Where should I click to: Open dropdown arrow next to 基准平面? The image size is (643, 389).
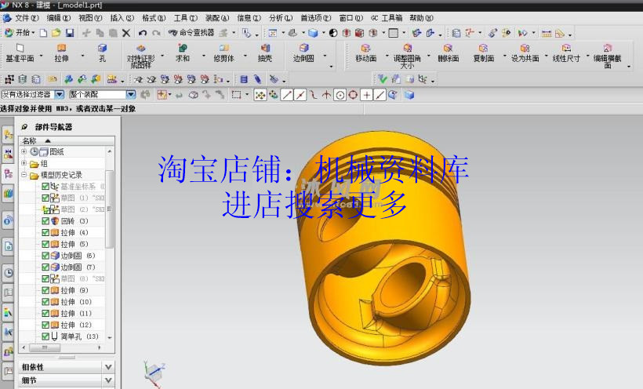(x=41, y=56)
